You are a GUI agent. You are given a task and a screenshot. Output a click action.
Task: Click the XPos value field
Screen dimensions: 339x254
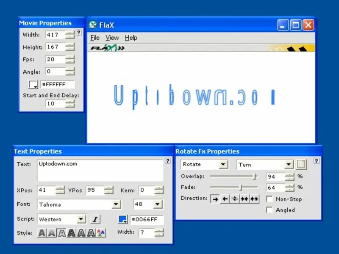pos(46,190)
